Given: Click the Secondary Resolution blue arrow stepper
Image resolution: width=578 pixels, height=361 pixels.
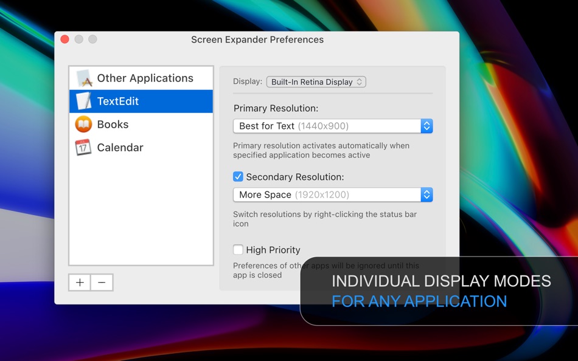Looking at the screenshot, I should [x=427, y=194].
